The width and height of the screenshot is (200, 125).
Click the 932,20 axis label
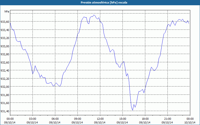5,79
